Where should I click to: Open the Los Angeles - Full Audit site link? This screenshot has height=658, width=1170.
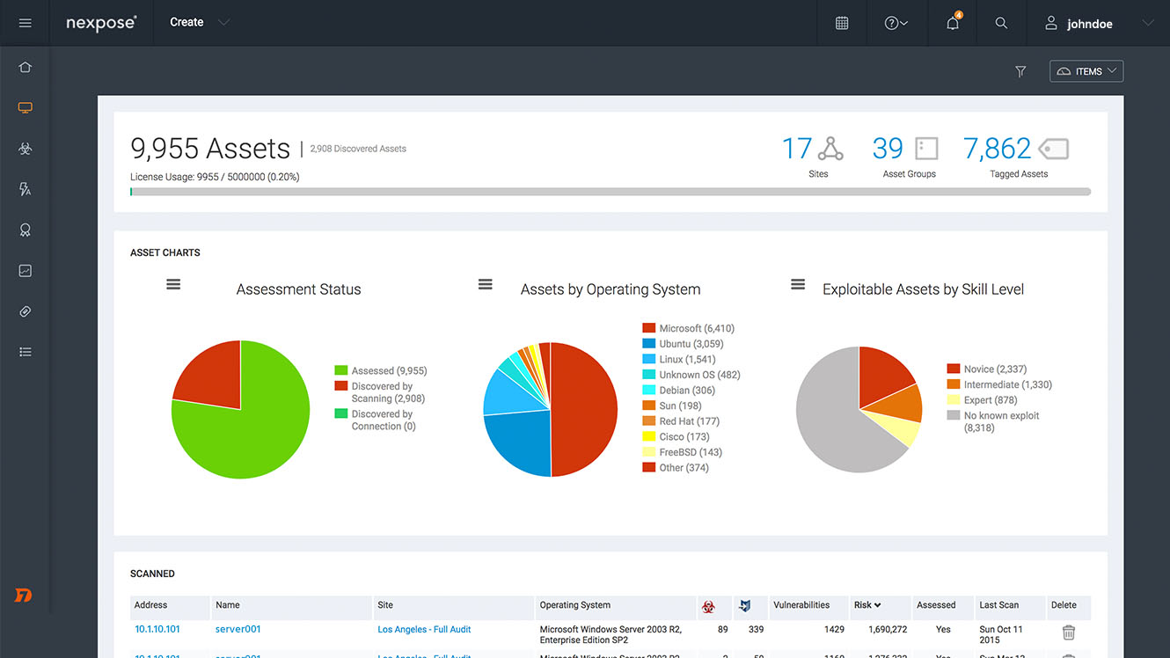[x=424, y=629]
